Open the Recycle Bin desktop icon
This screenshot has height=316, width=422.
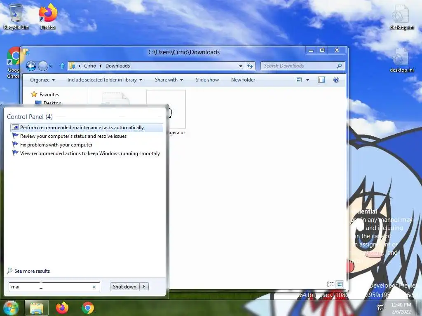click(16, 16)
